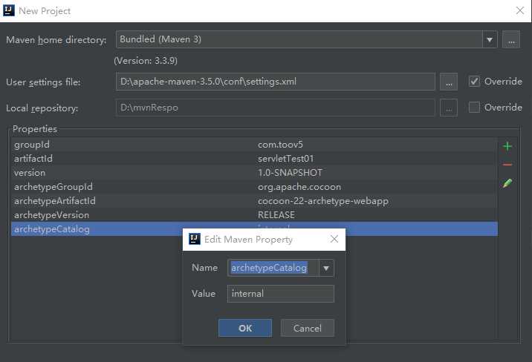Screen dimensions: 532x362
Task: Click the (Version: 3.3.9) label
Action: pyautogui.click(x=146, y=61)
